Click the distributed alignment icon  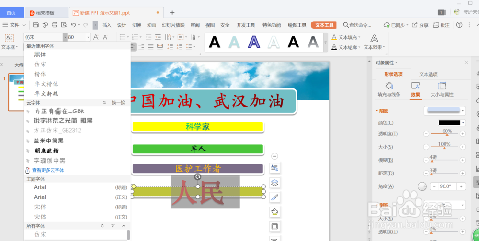[x=160, y=47]
